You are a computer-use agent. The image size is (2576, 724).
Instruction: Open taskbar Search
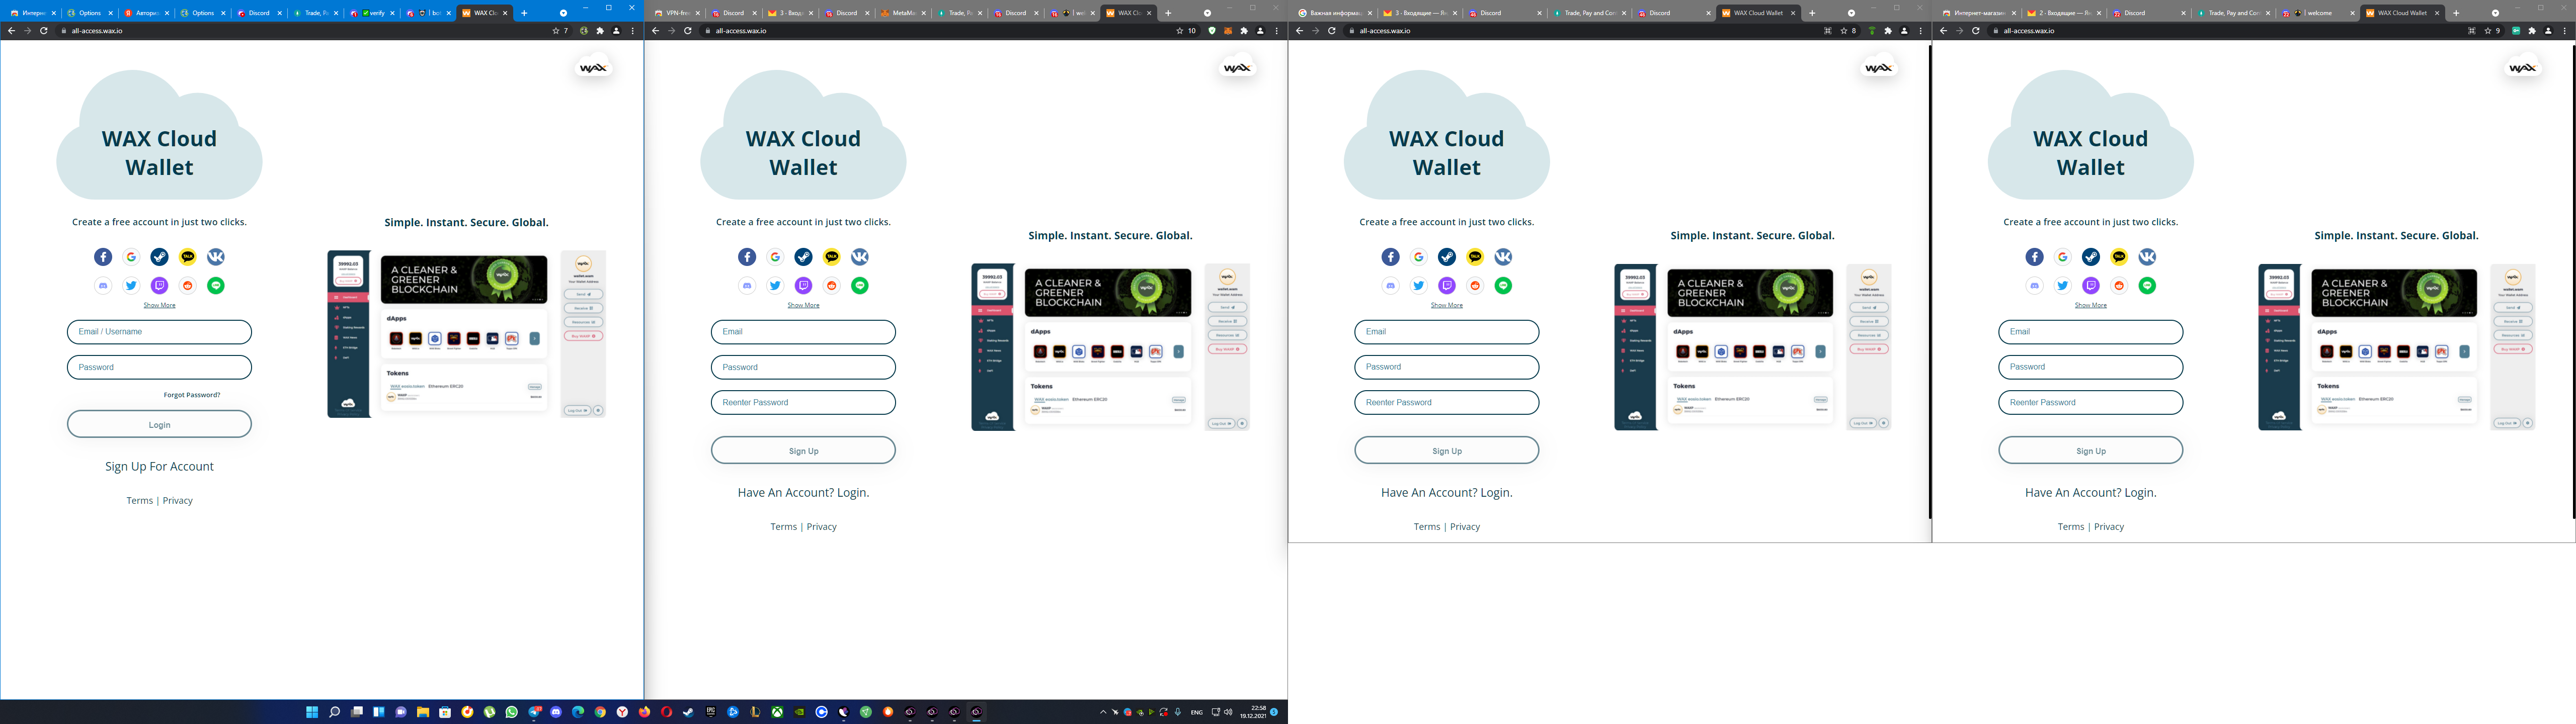(x=335, y=712)
